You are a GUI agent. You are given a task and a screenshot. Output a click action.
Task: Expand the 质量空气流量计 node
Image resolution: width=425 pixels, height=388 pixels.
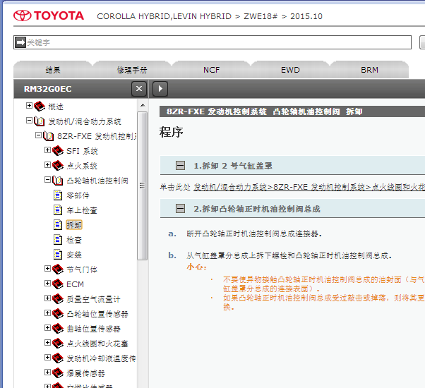click(x=48, y=298)
